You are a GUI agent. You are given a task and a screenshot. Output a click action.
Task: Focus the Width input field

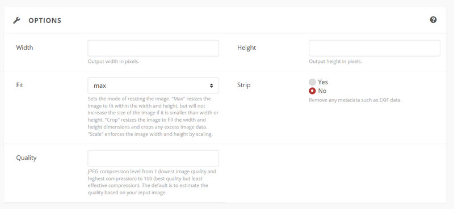(x=153, y=48)
